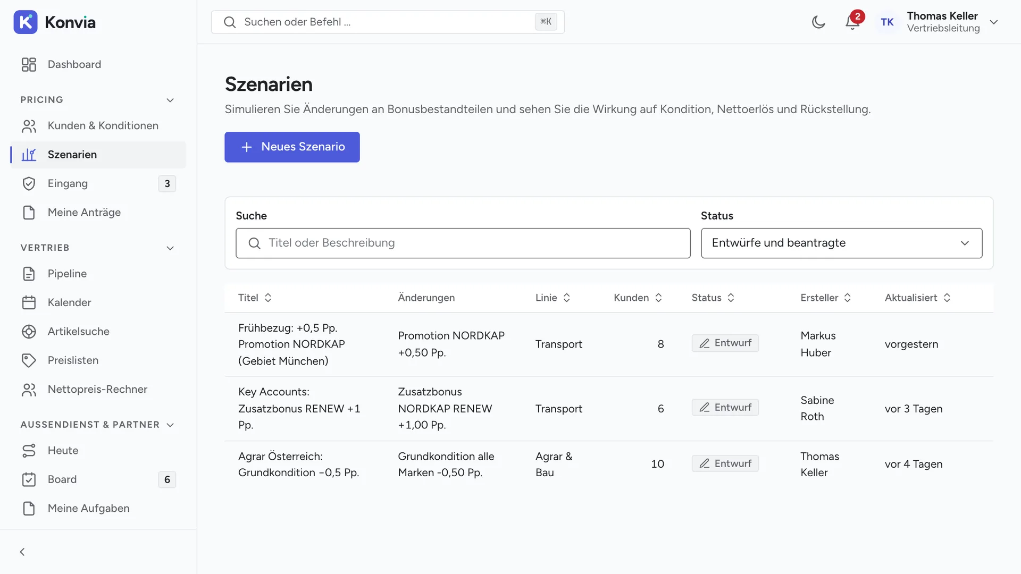1021x574 pixels.
Task: Click the Meine Anträge document icon
Action: pyautogui.click(x=29, y=213)
